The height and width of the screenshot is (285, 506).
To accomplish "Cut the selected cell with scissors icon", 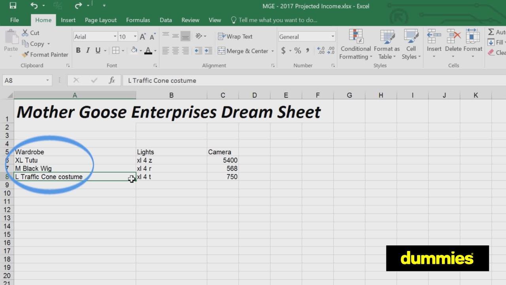I will 25,33.
